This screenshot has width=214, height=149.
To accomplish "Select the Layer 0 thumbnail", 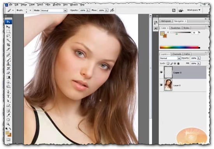I will pos(168,85).
